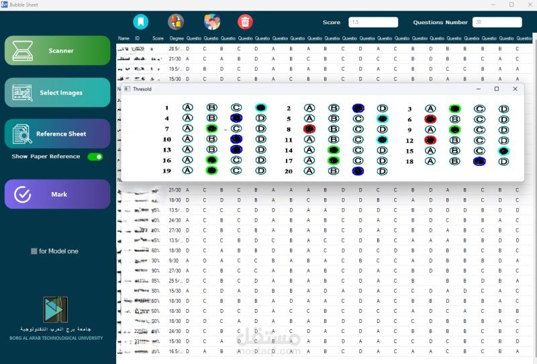This screenshot has height=364, width=537.
Task: Click question 2 filled blue bubble C
Action: tap(358, 108)
